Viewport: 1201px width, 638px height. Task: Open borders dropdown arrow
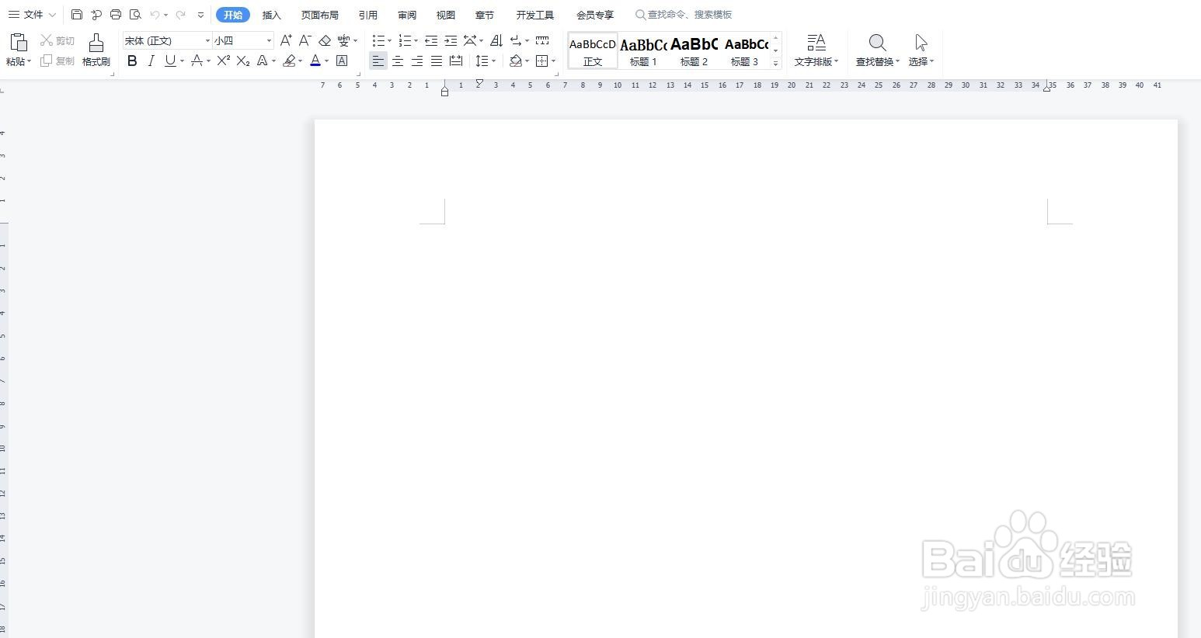coord(553,61)
